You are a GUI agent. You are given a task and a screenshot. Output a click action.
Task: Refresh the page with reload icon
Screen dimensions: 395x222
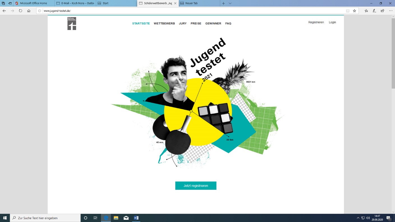click(20, 11)
